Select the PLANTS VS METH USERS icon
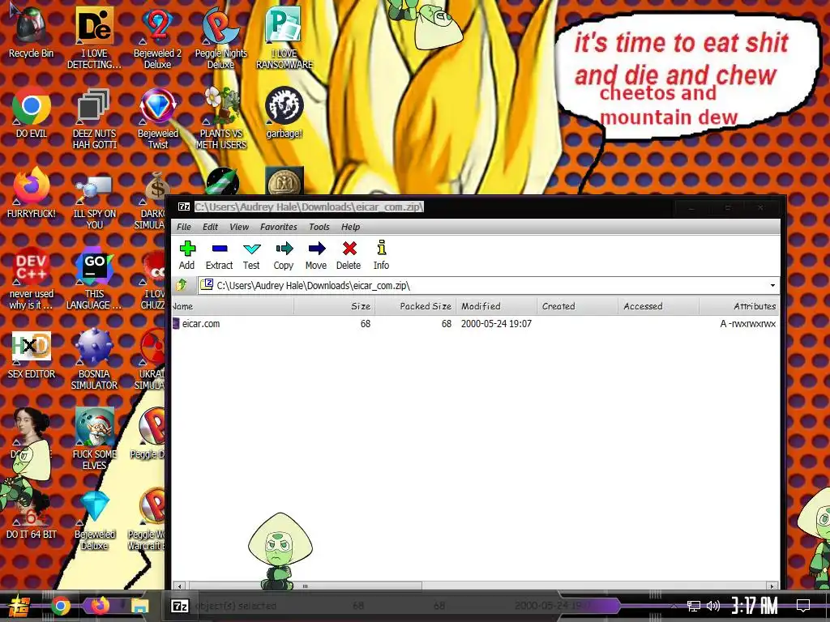This screenshot has width=830, height=622. (x=220, y=118)
